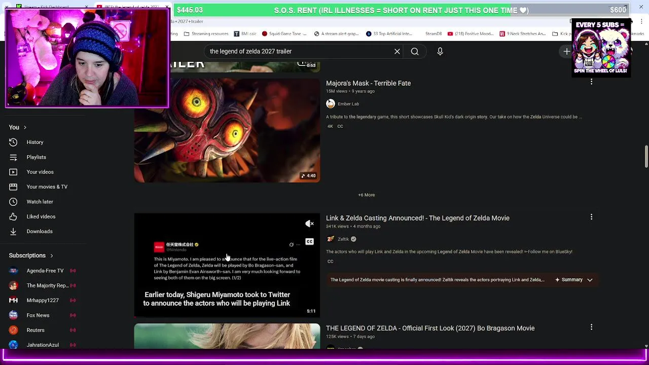Go to the Zeltik channel name

(343, 239)
